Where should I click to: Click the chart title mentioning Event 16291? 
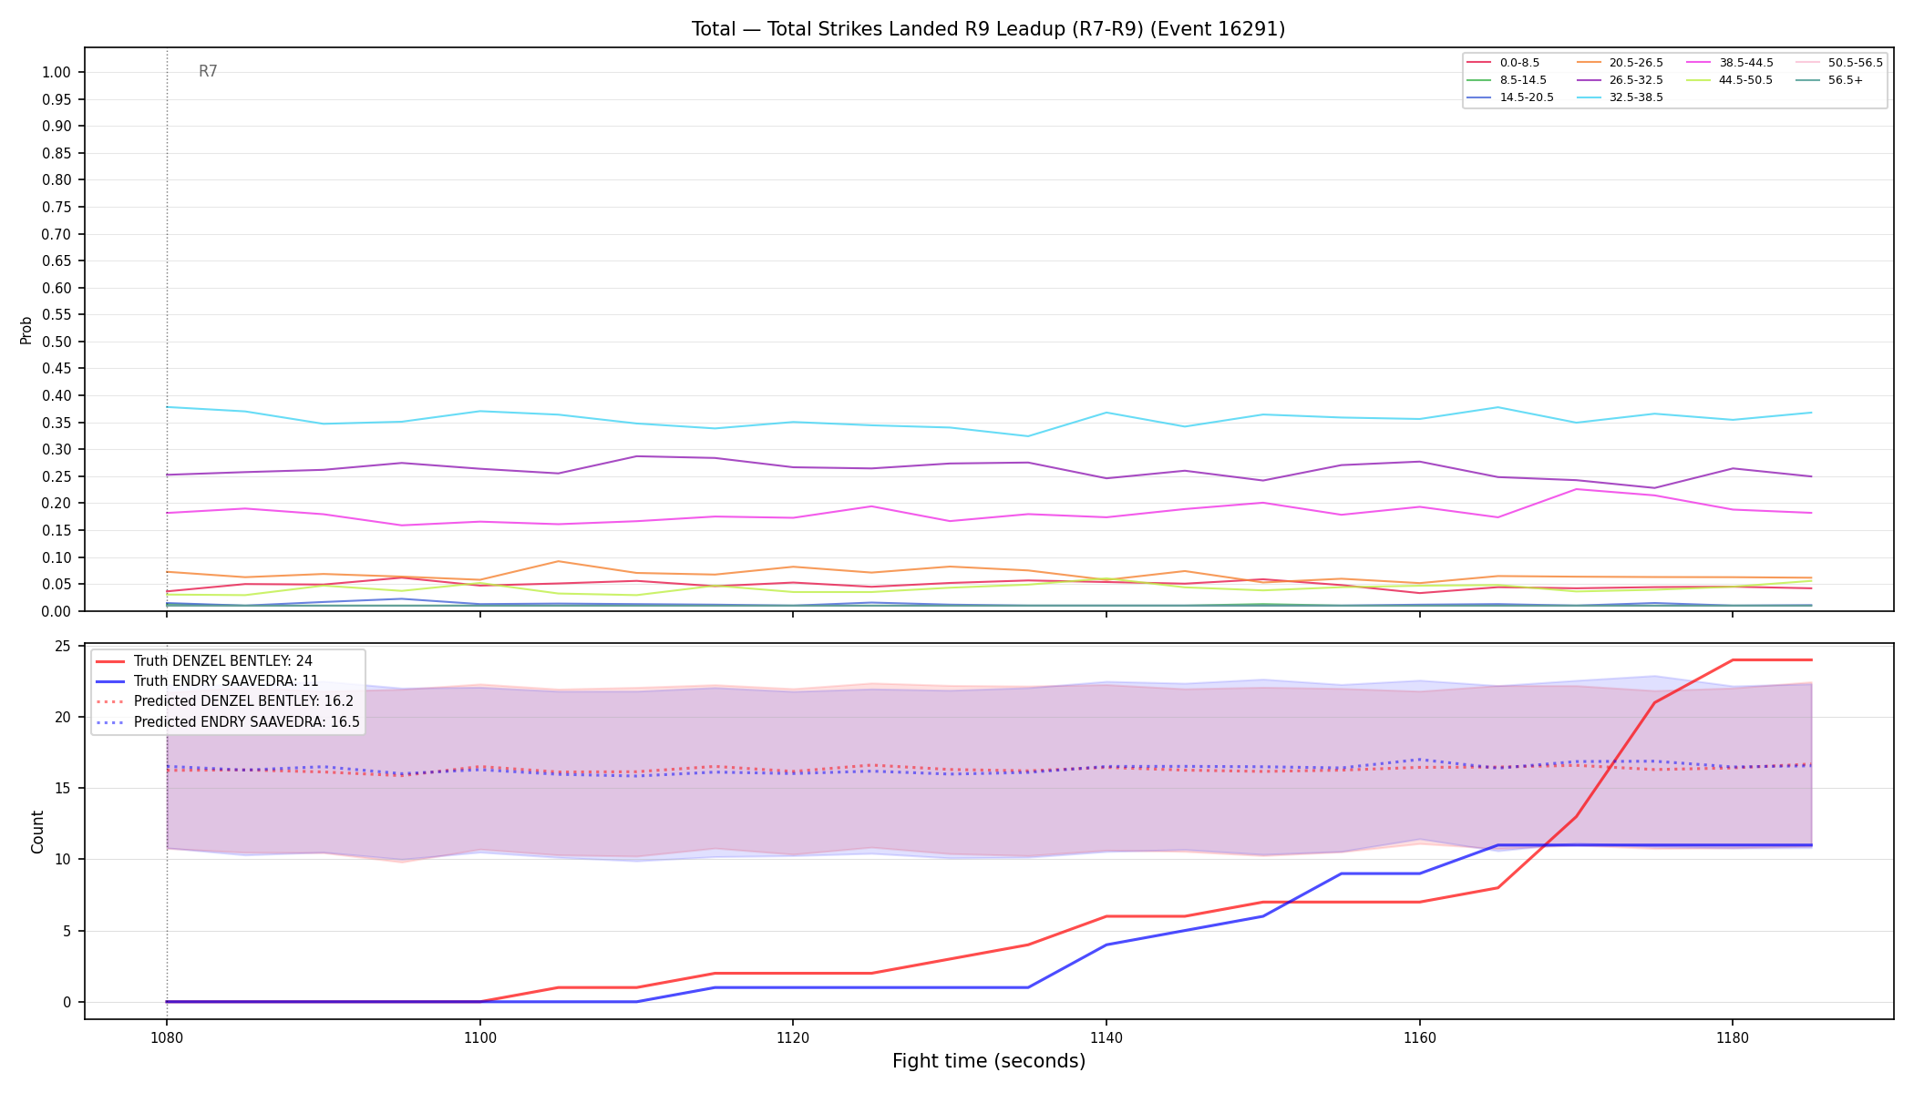988,29
